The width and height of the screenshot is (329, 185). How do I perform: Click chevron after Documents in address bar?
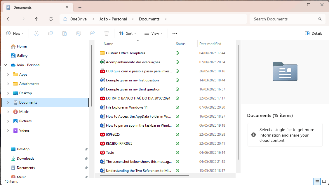(166, 19)
